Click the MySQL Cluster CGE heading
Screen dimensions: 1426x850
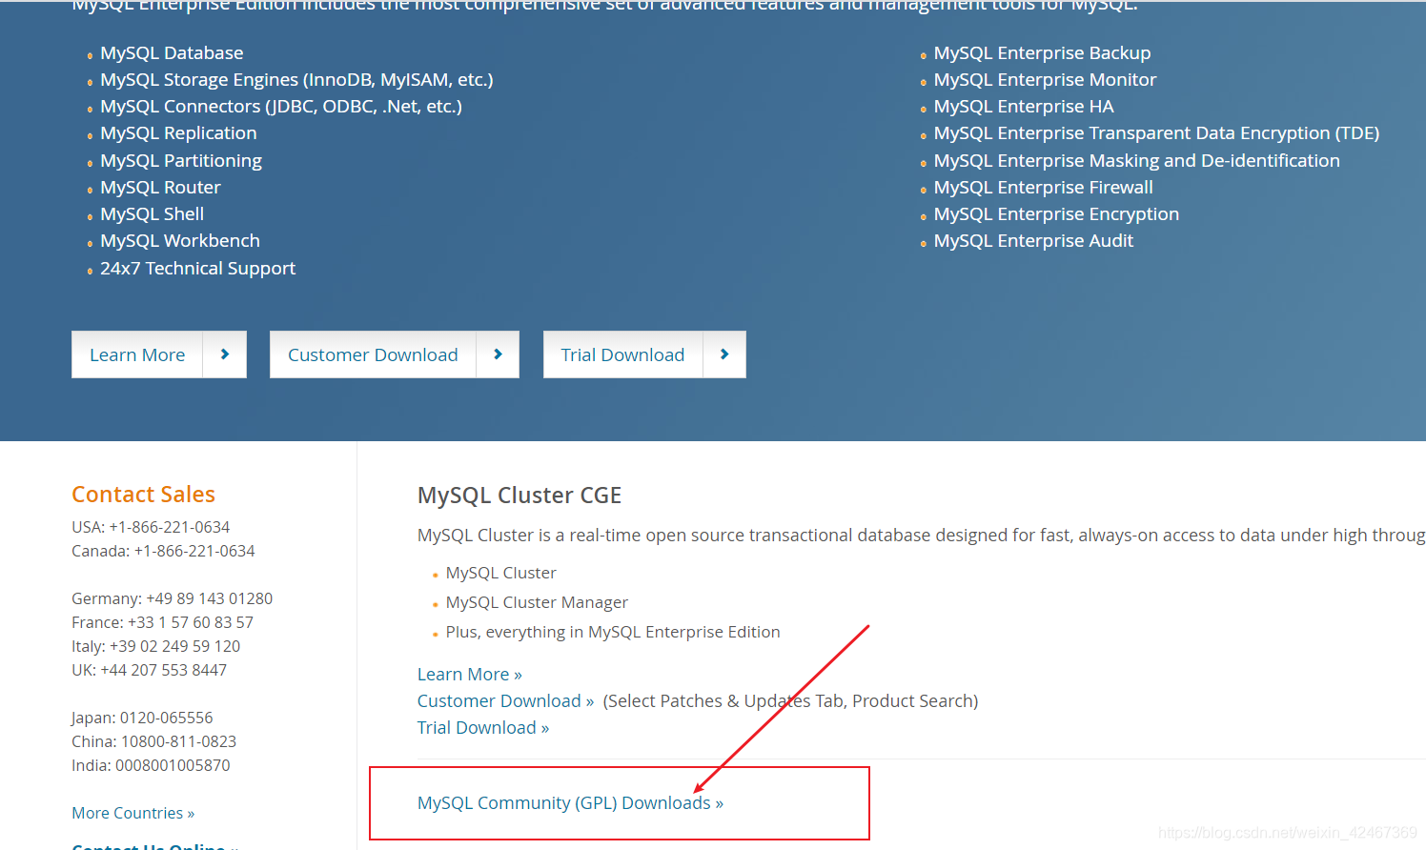519,496
